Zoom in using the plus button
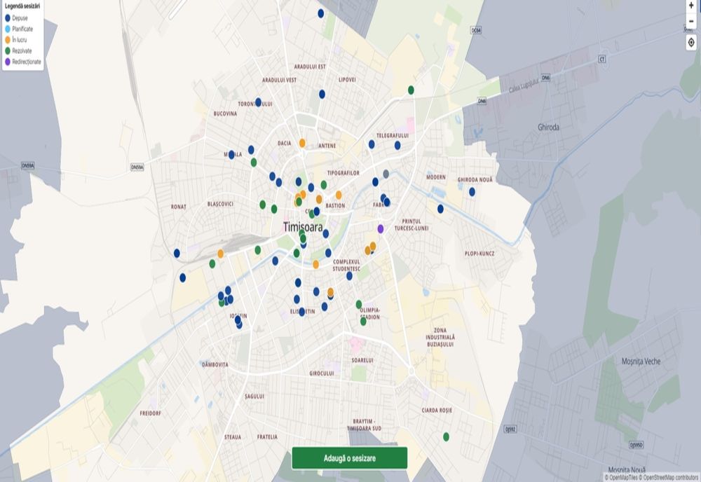Image resolution: width=701 pixels, height=482 pixels. (x=690, y=5)
